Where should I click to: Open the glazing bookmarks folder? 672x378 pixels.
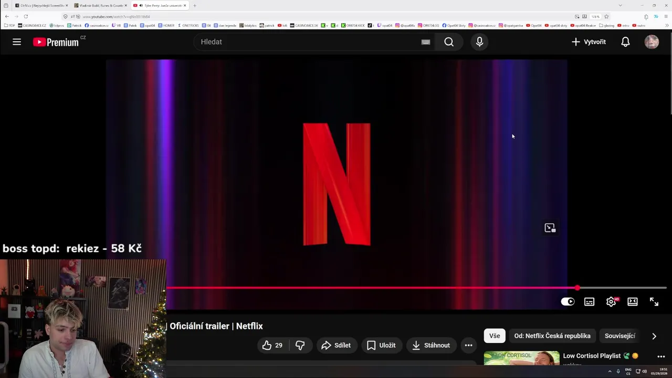(606, 25)
